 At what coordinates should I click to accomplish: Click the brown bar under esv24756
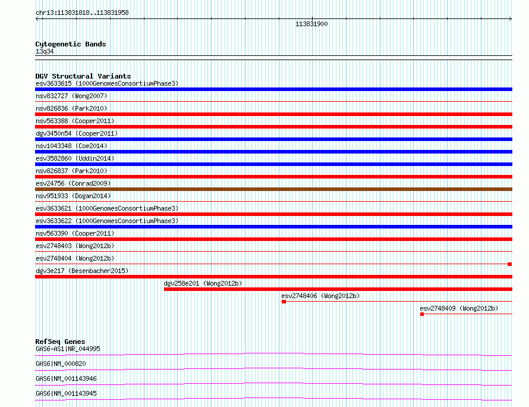click(273, 189)
